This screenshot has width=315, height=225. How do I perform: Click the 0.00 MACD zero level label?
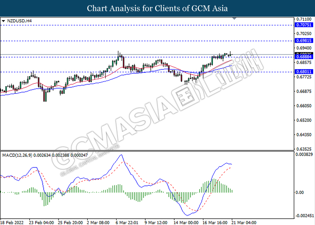[x=300, y=193]
